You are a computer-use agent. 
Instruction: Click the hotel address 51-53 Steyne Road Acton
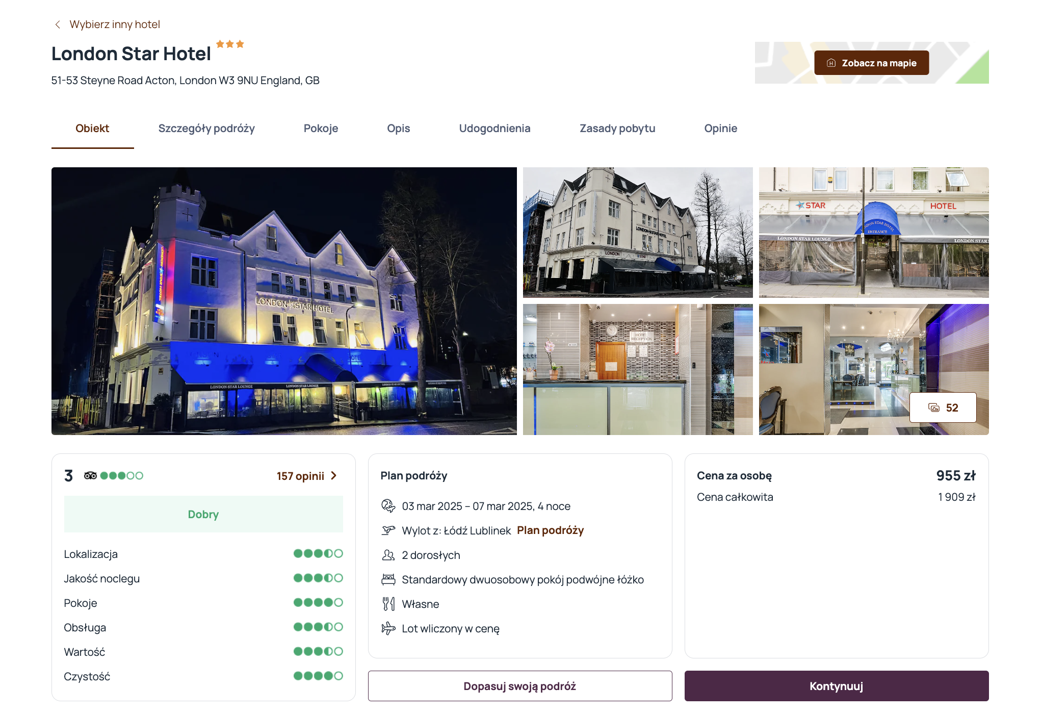point(186,81)
